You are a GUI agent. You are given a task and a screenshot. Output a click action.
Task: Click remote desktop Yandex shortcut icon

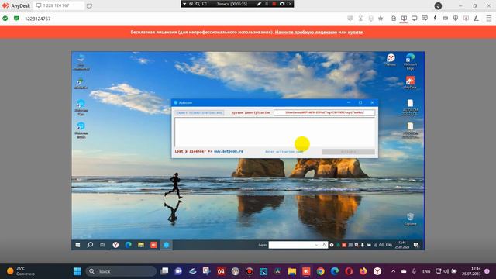391,60
